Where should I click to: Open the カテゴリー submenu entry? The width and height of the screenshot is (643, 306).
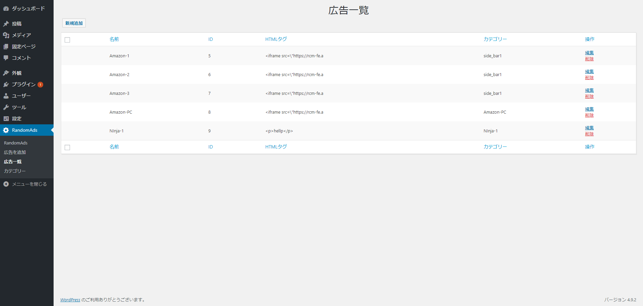15,171
